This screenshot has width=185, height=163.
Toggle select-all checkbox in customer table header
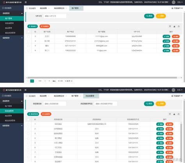28,32
